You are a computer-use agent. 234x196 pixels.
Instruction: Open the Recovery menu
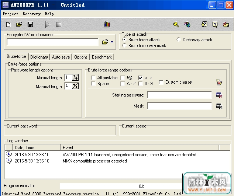[x=31, y=14]
